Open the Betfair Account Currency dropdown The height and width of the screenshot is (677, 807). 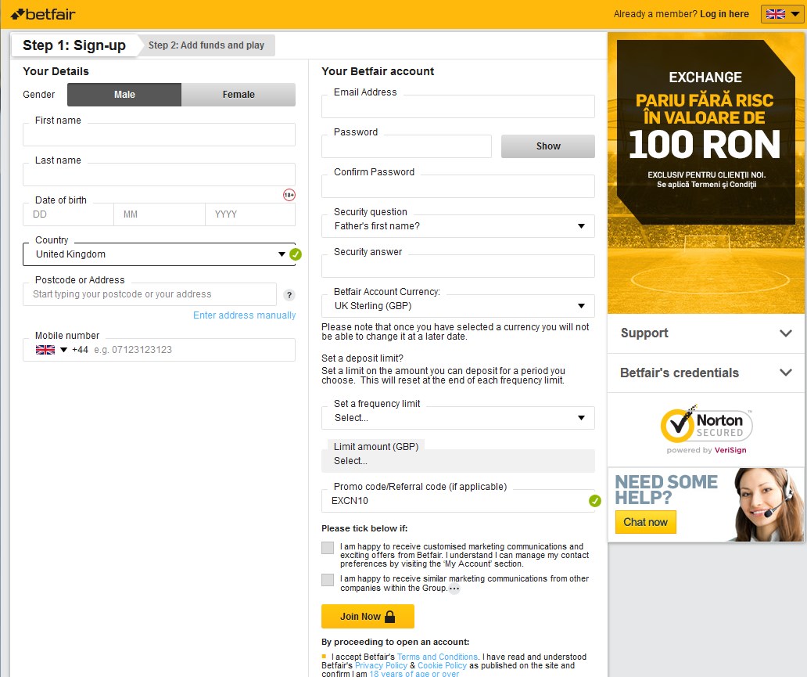[458, 306]
